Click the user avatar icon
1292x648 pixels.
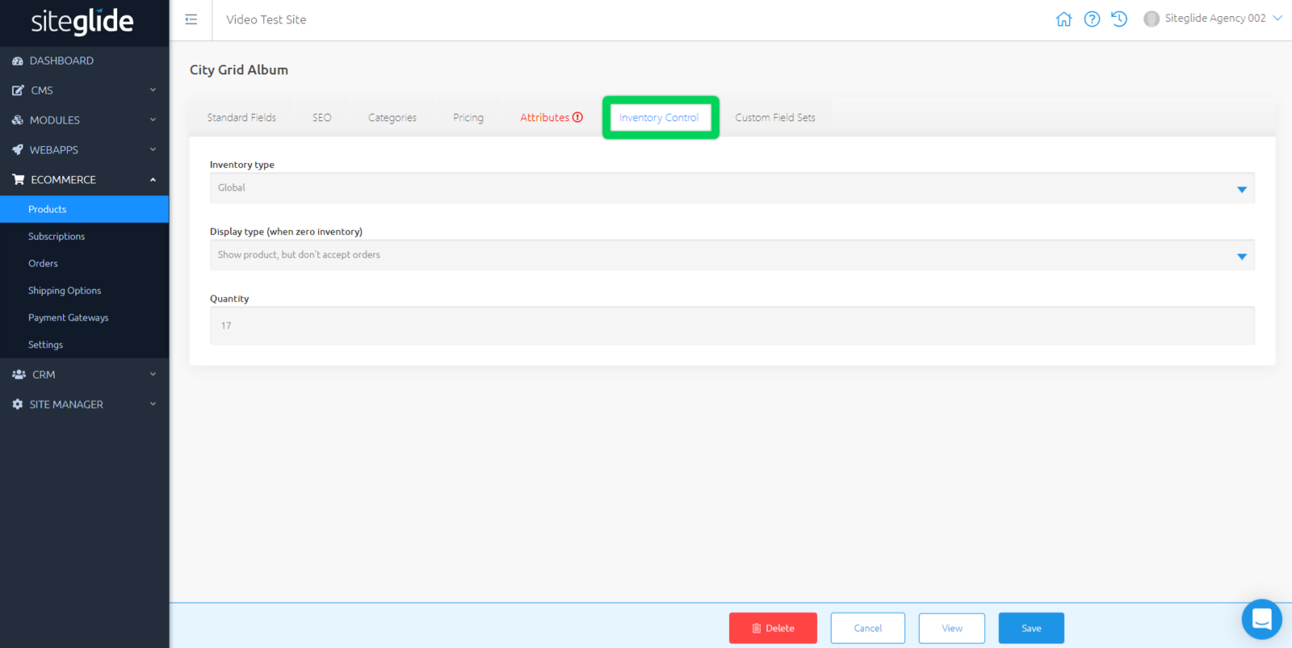(1151, 19)
